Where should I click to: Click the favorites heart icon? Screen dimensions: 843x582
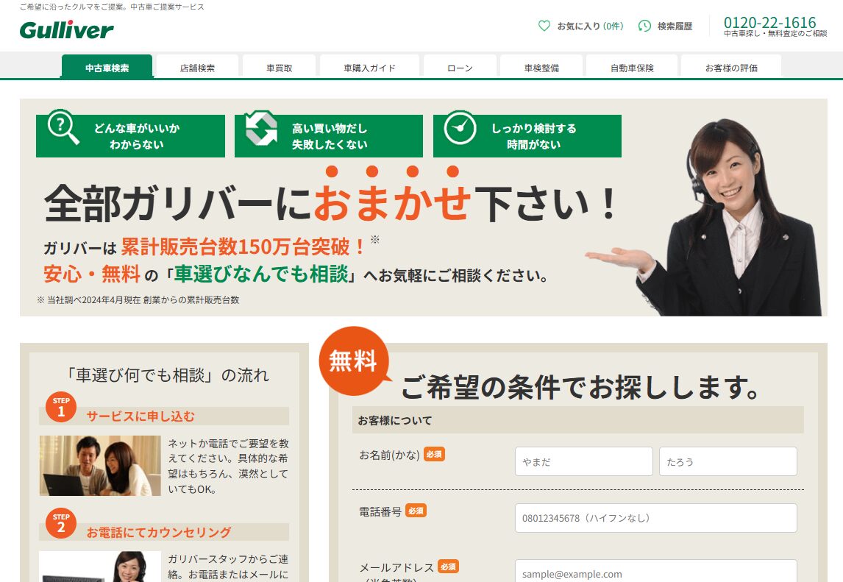click(544, 26)
